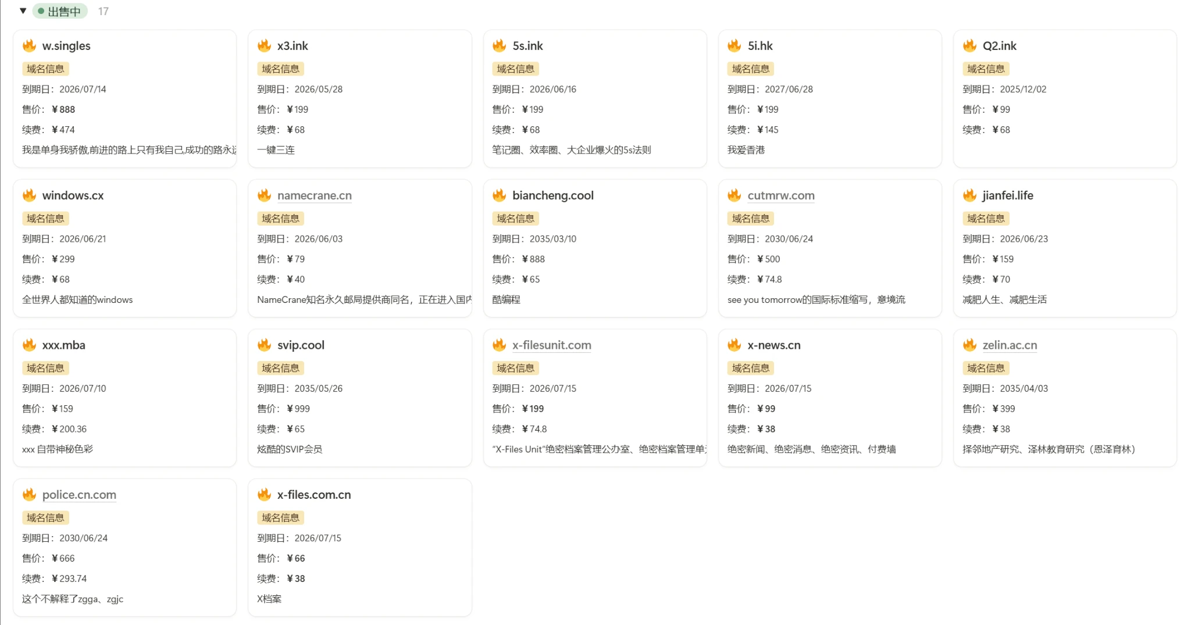Open the cutmrw.com link
This screenshot has width=1191, height=625.
pos(780,195)
